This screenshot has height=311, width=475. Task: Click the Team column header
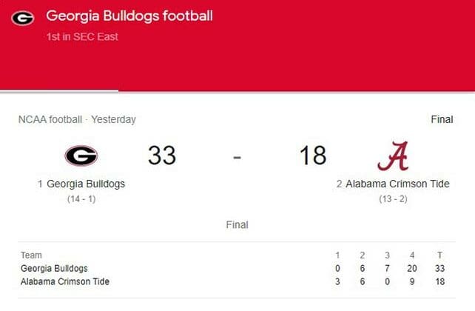[31, 255]
